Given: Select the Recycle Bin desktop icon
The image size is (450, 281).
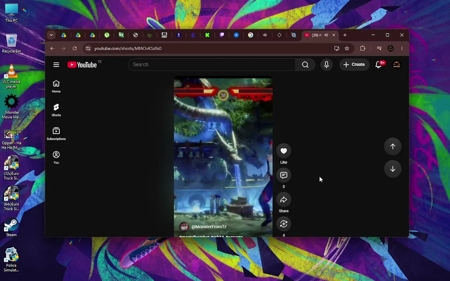Looking at the screenshot, I should click(x=11, y=43).
